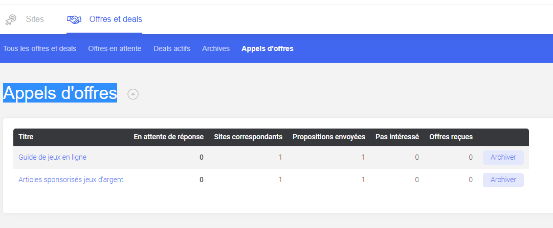
Task: Open the Sites tab
Action: tap(35, 19)
